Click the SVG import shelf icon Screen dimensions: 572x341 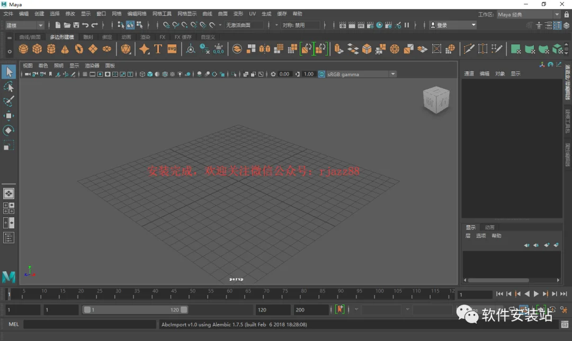pyautogui.click(x=172, y=49)
